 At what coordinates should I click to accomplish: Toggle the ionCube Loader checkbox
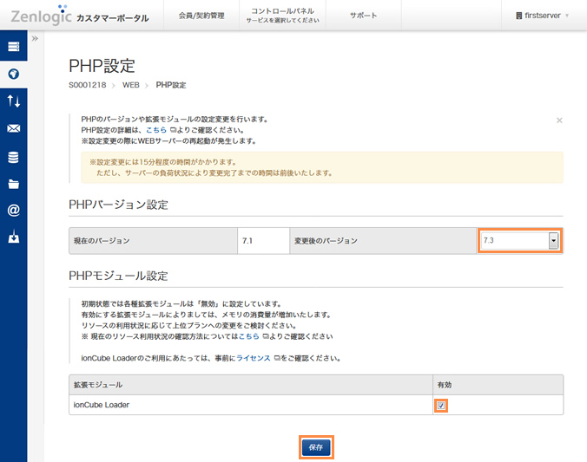(x=441, y=406)
